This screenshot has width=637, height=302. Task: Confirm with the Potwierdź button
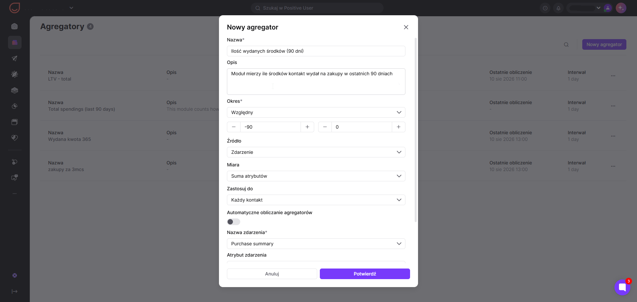(x=365, y=274)
